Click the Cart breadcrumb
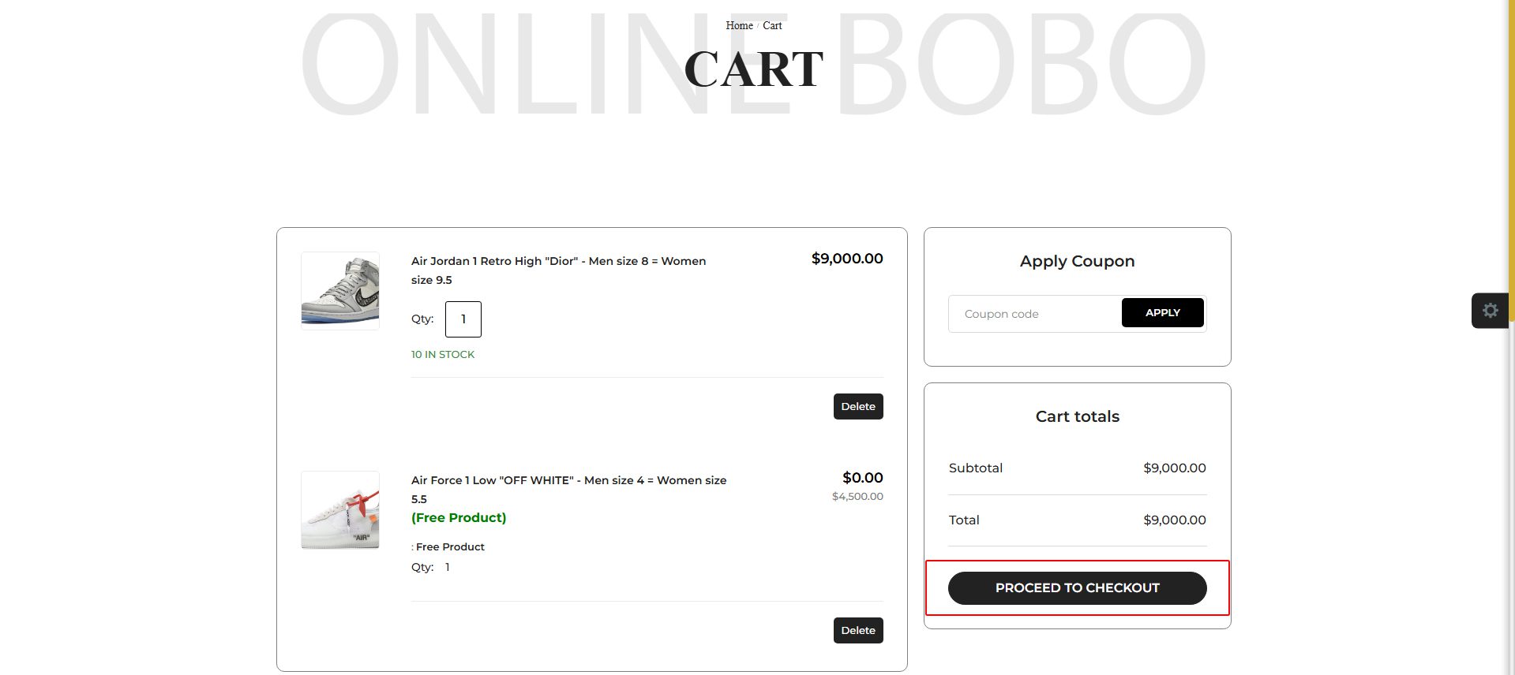The height and width of the screenshot is (675, 1515). 772,26
